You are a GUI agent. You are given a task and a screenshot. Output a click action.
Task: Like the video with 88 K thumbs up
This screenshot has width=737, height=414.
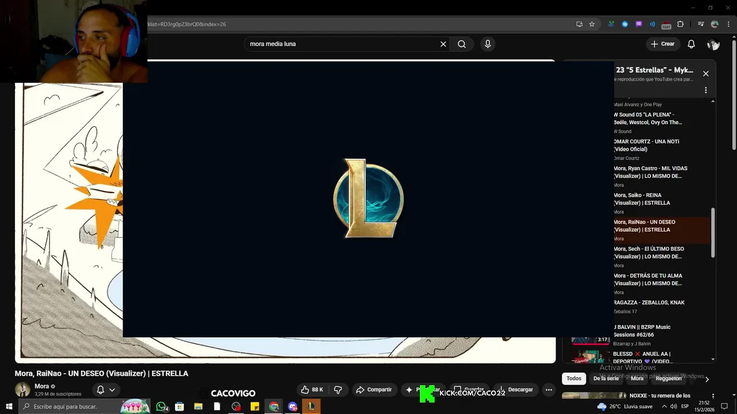click(311, 390)
